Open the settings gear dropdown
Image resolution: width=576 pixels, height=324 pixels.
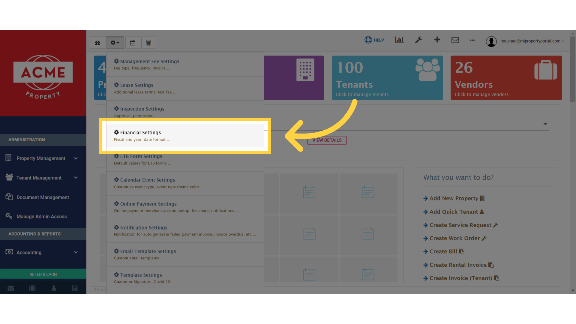(x=115, y=43)
